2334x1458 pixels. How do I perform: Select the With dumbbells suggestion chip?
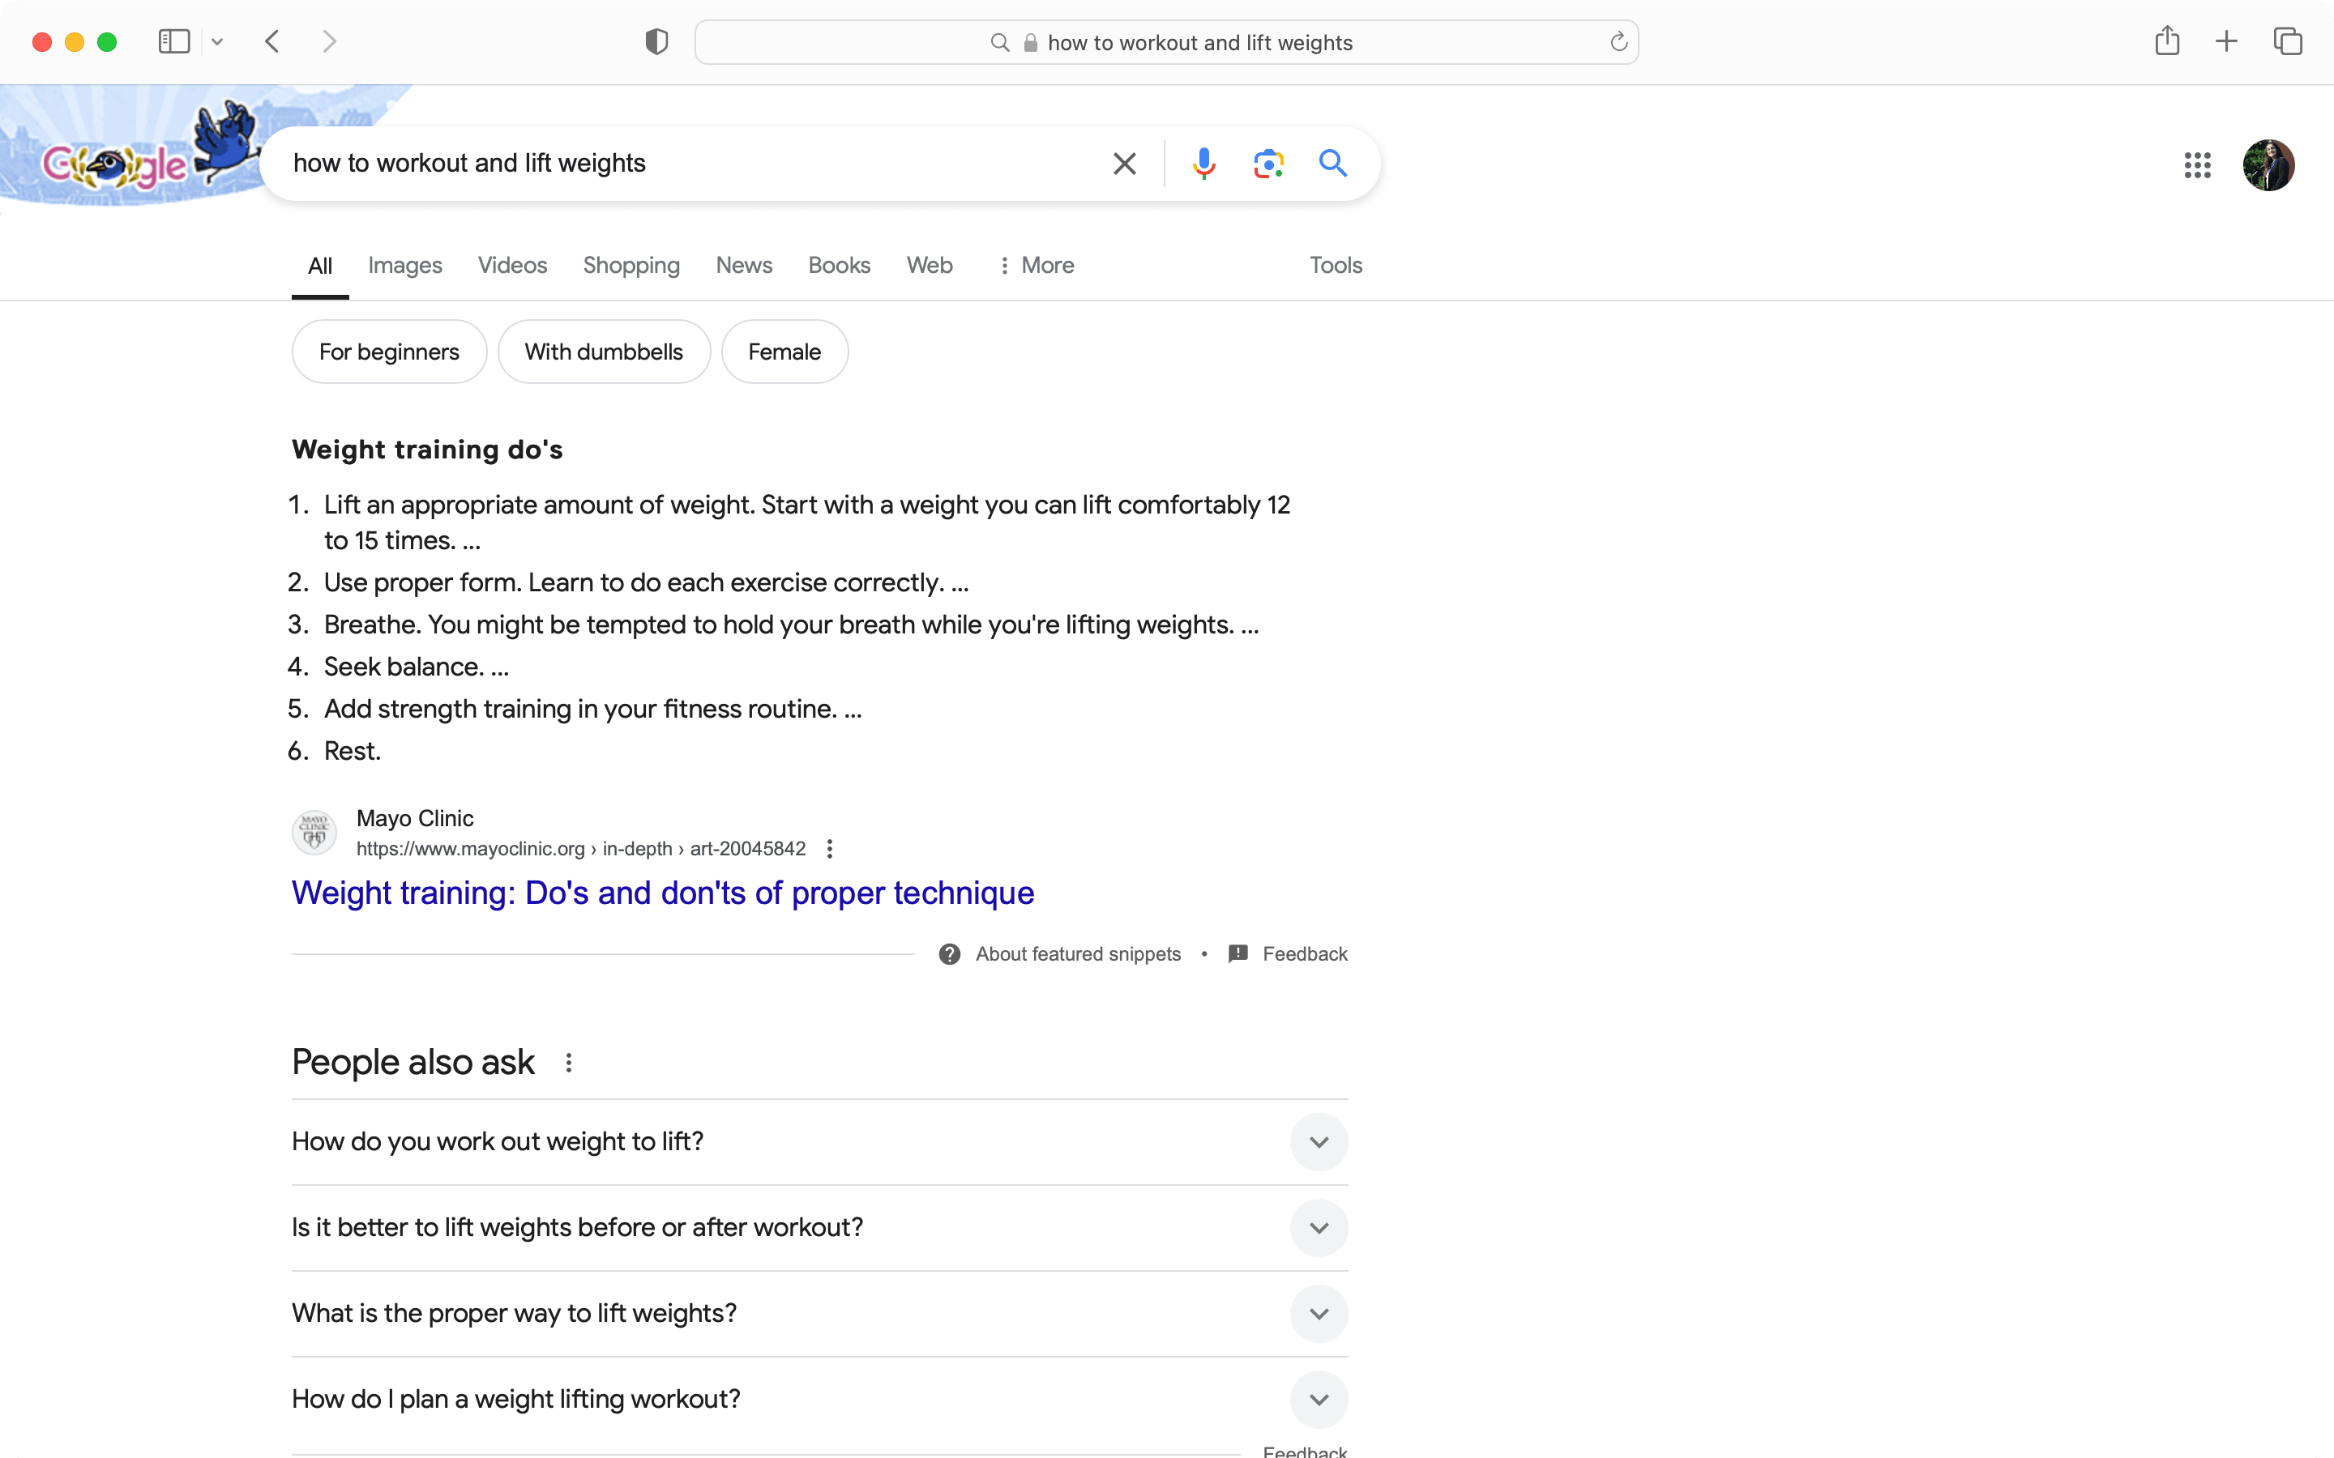pyautogui.click(x=604, y=352)
